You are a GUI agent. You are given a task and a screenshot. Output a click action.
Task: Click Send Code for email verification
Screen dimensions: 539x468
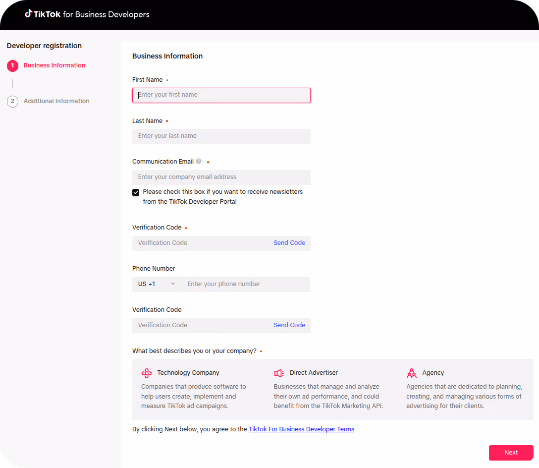pos(289,242)
